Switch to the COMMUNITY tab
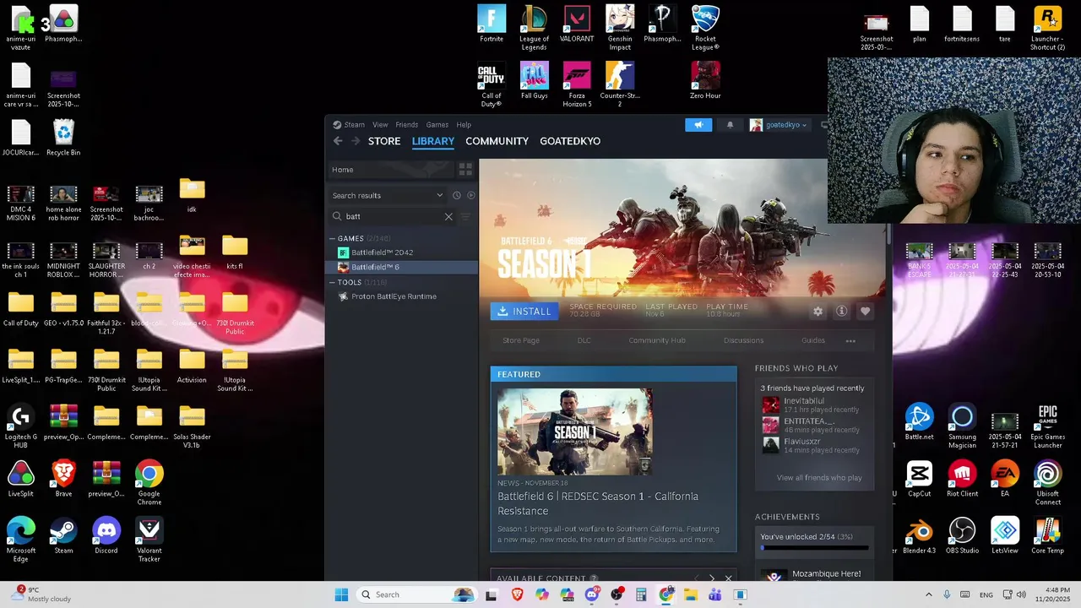The height and width of the screenshot is (608, 1081). 497,141
